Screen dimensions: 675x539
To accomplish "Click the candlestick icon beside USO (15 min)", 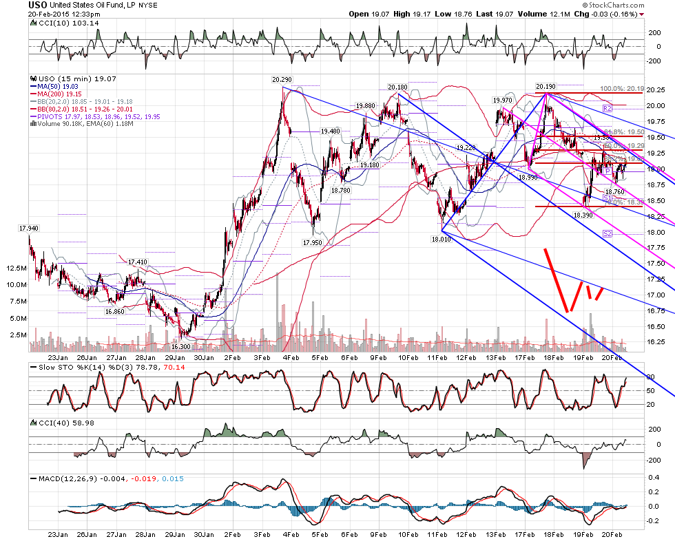I will [x=34, y=78].
